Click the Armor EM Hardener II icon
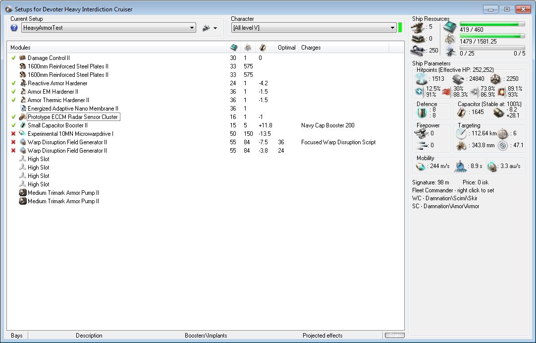536x343 pixels. [x=23, y=92]
